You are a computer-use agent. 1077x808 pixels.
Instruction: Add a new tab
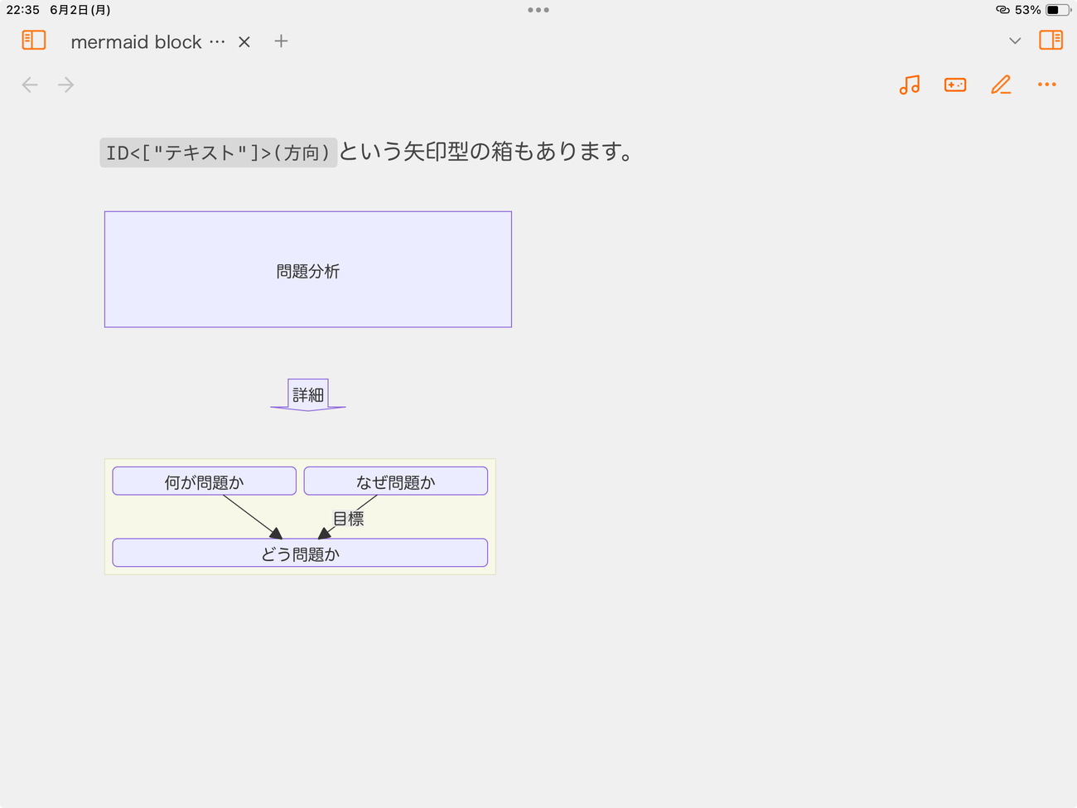(x=282, y=41)
